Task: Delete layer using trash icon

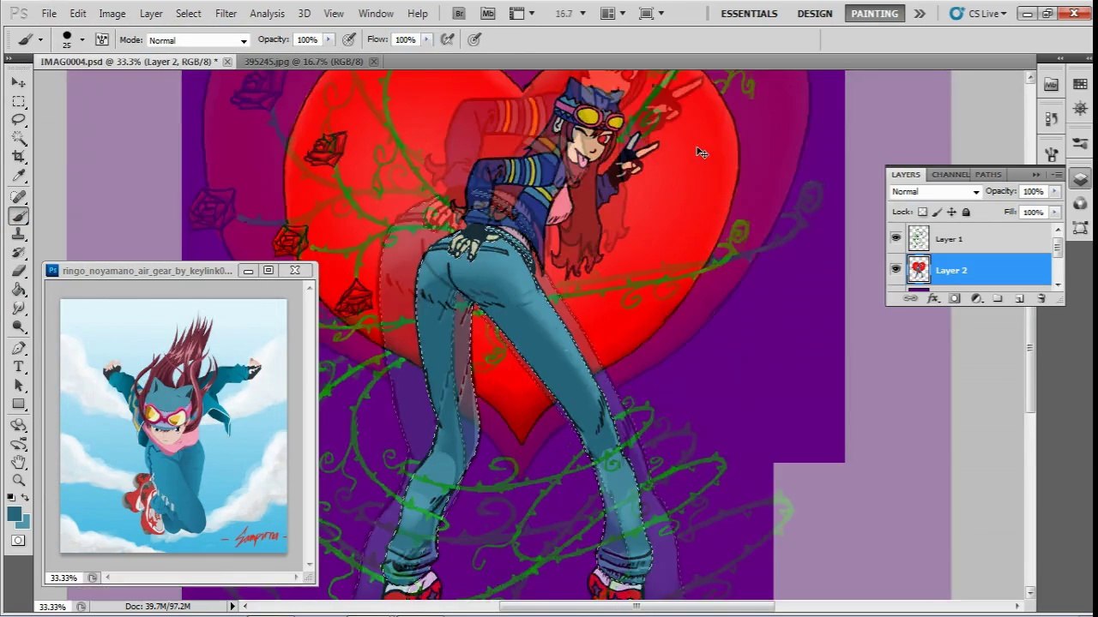Action: point(1041,298)
